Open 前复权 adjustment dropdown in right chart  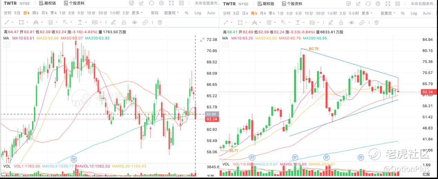coord(388,13)
